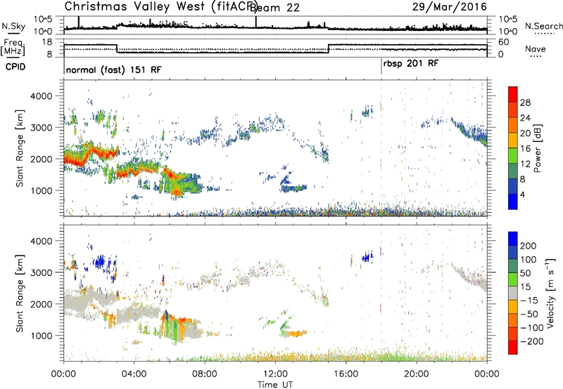Click the dashed CPID change marker at 18:00
Screen dimensions: 563x389
pyautogui.click(x=381, y=149)
